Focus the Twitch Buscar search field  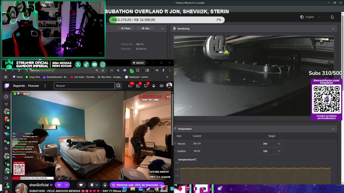point(84,86)
